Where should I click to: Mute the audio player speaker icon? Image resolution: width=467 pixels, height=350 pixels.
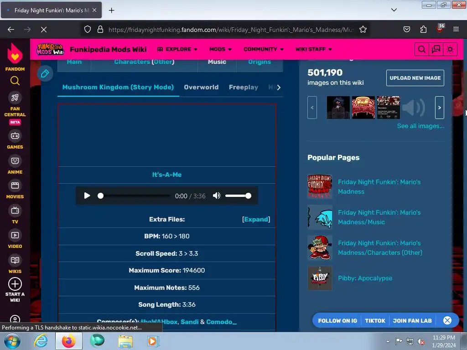pos(217,196)
